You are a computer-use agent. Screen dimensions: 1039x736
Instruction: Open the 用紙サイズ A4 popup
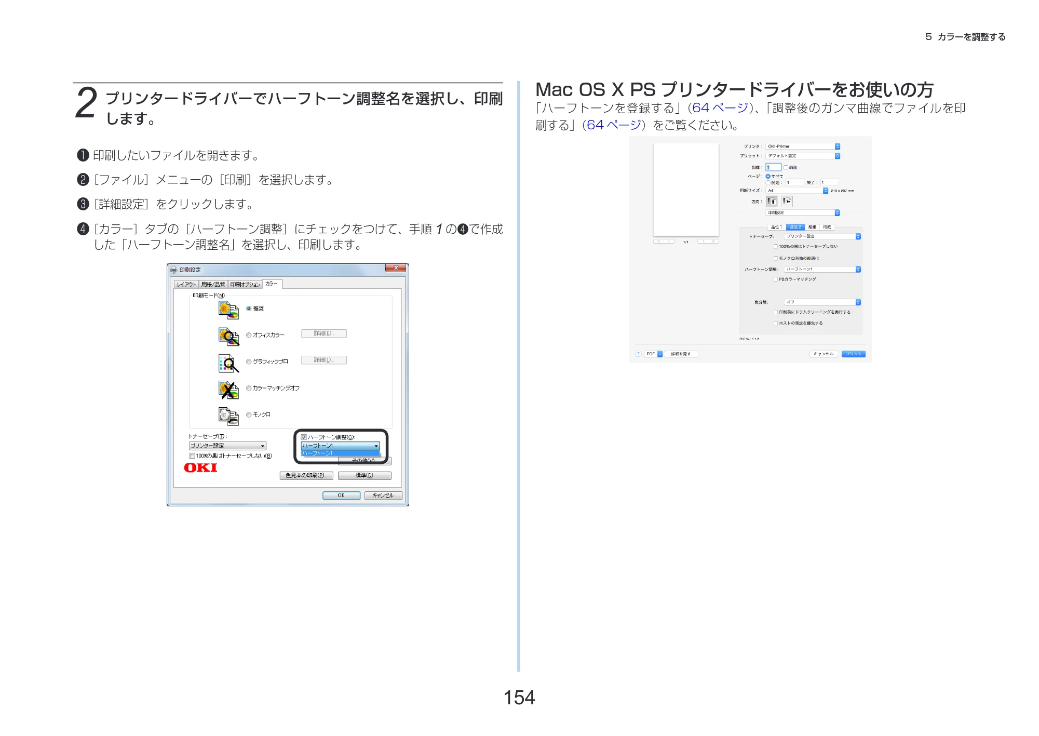click(797, 191)
